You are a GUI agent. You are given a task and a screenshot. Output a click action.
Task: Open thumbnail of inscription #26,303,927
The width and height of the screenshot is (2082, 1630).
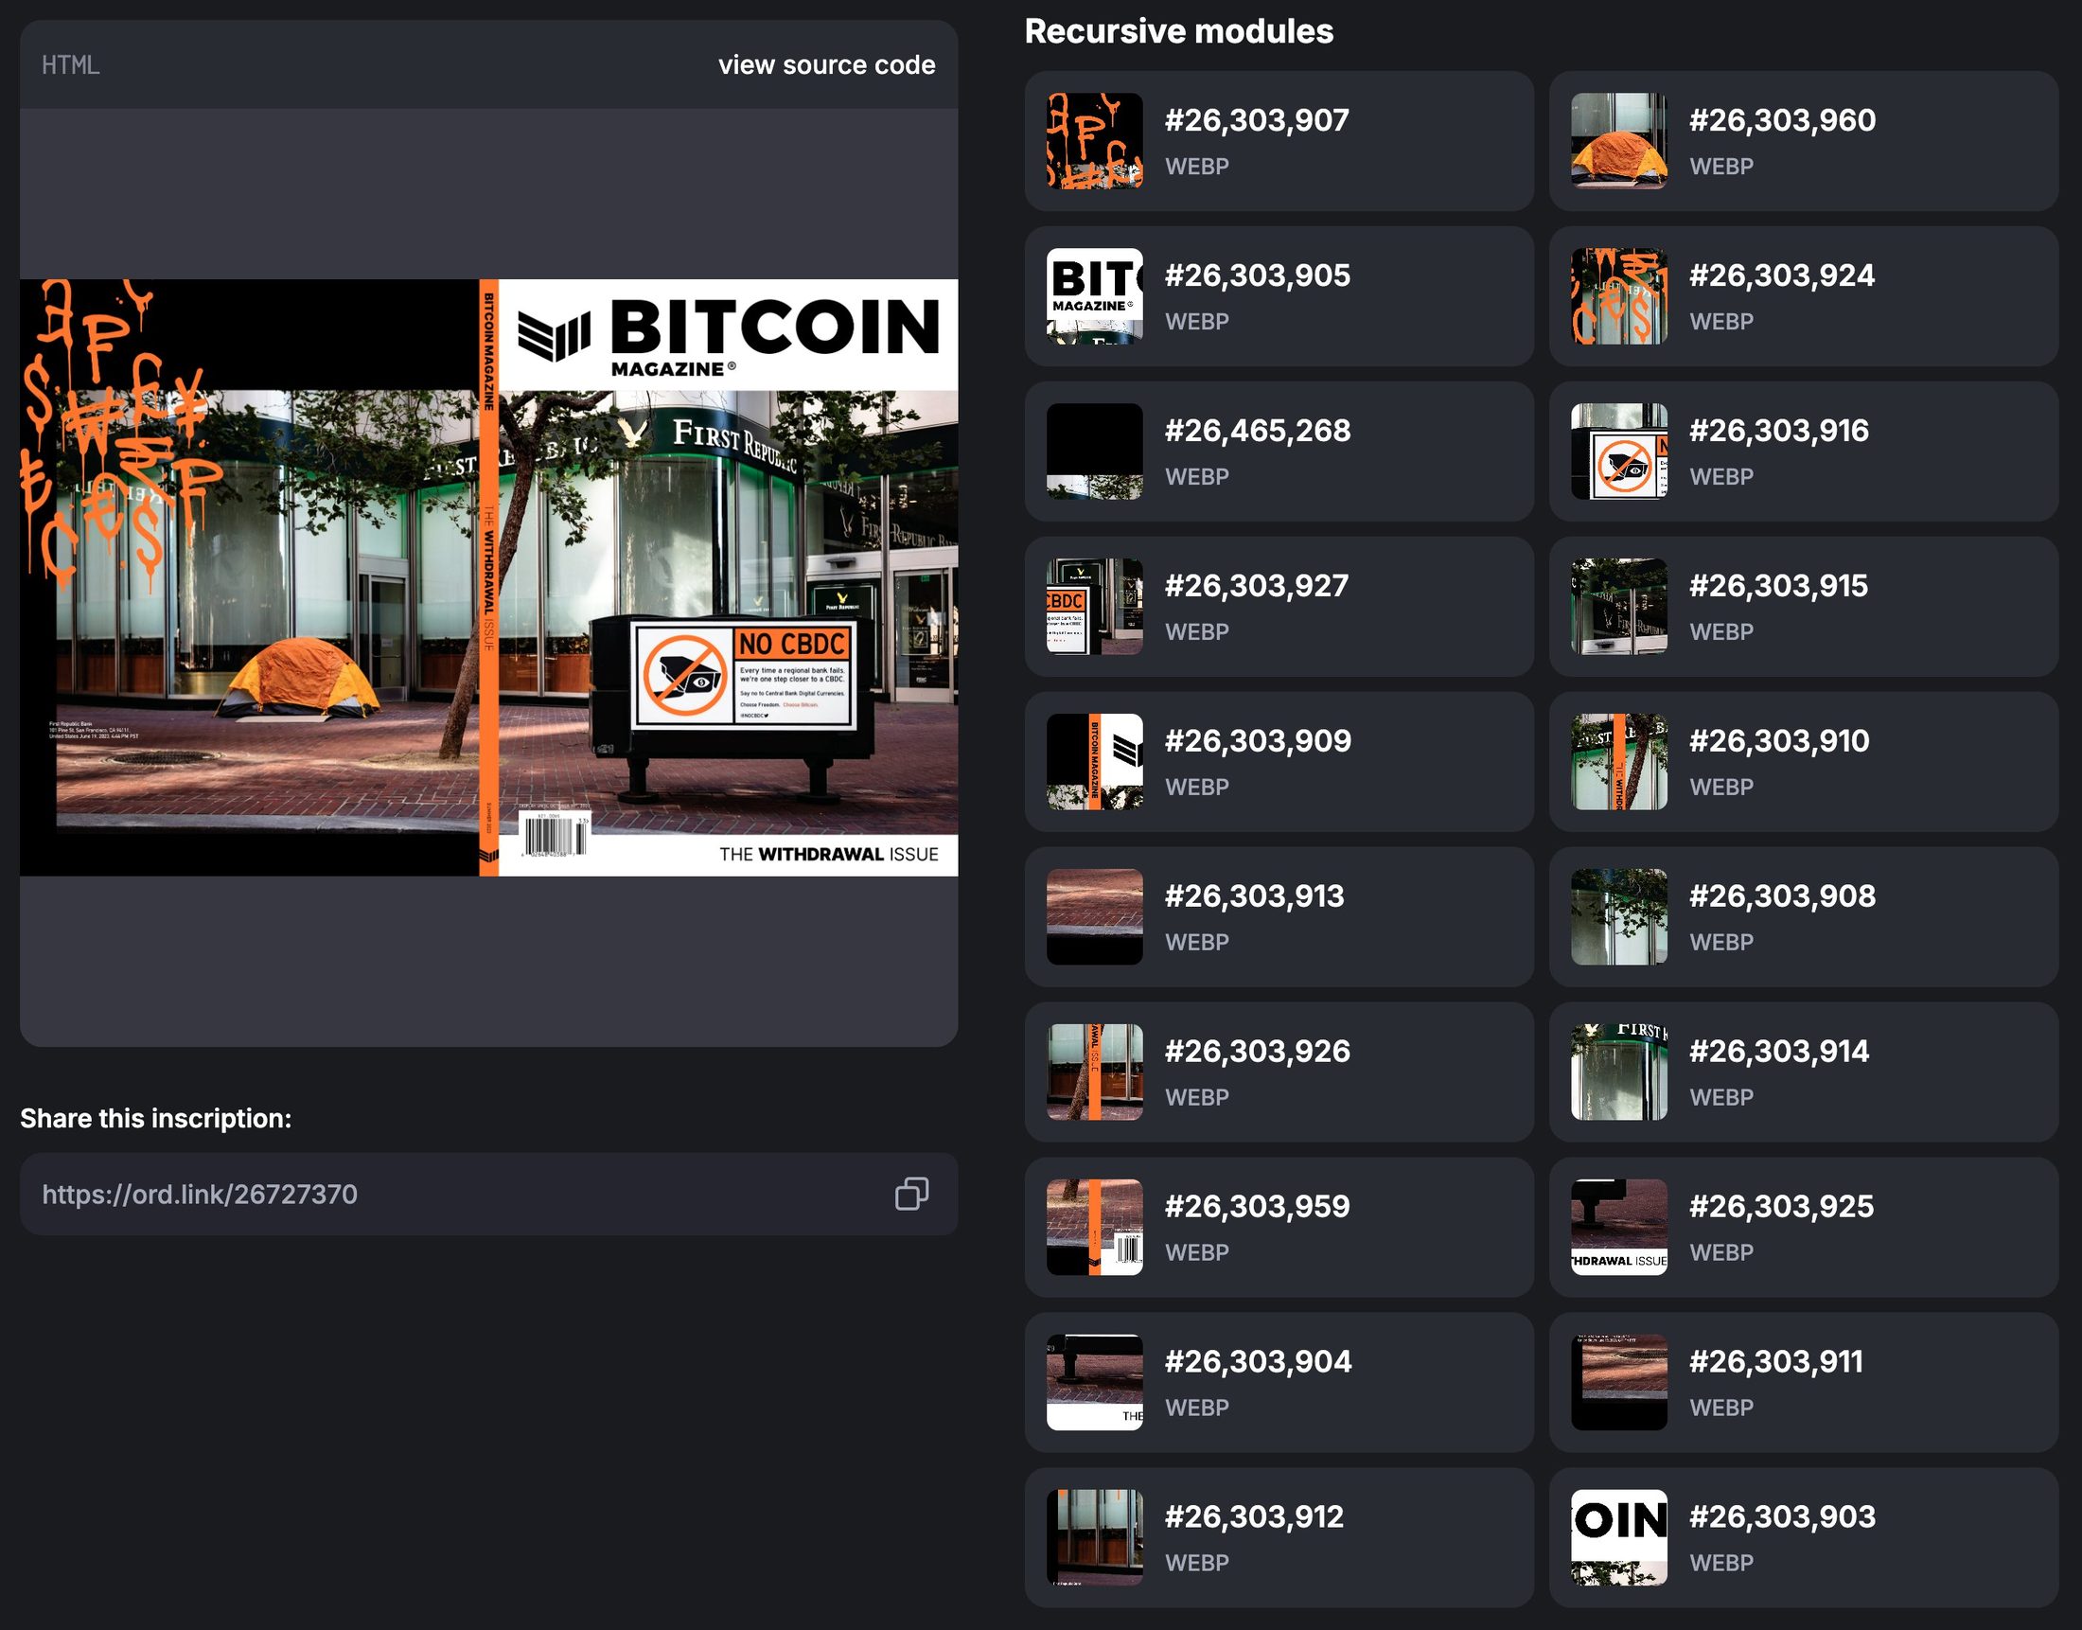[1094, 606]
